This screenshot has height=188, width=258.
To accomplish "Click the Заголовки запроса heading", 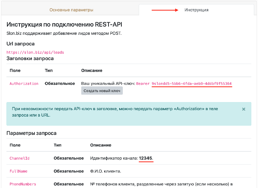I will pos(30,58).
